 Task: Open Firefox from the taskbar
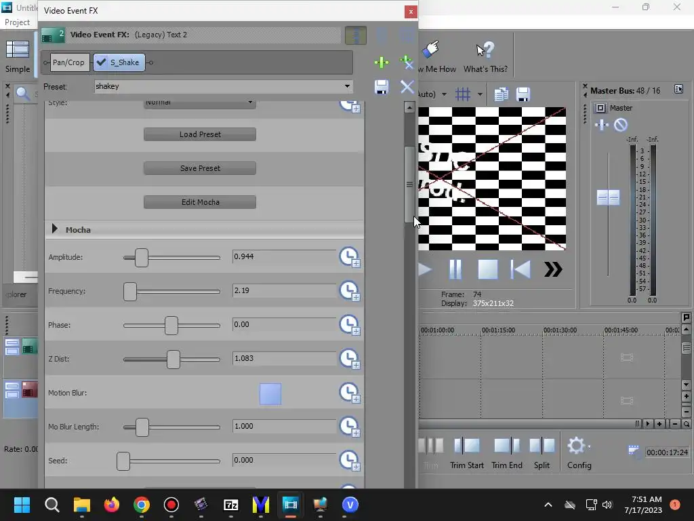point(112,505)
